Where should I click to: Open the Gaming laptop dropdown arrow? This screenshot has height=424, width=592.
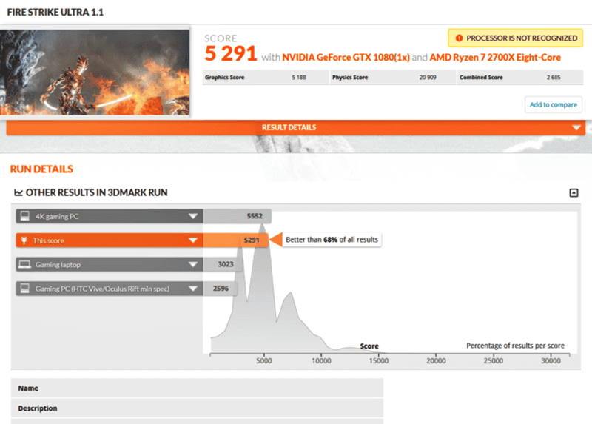point(193,264)
